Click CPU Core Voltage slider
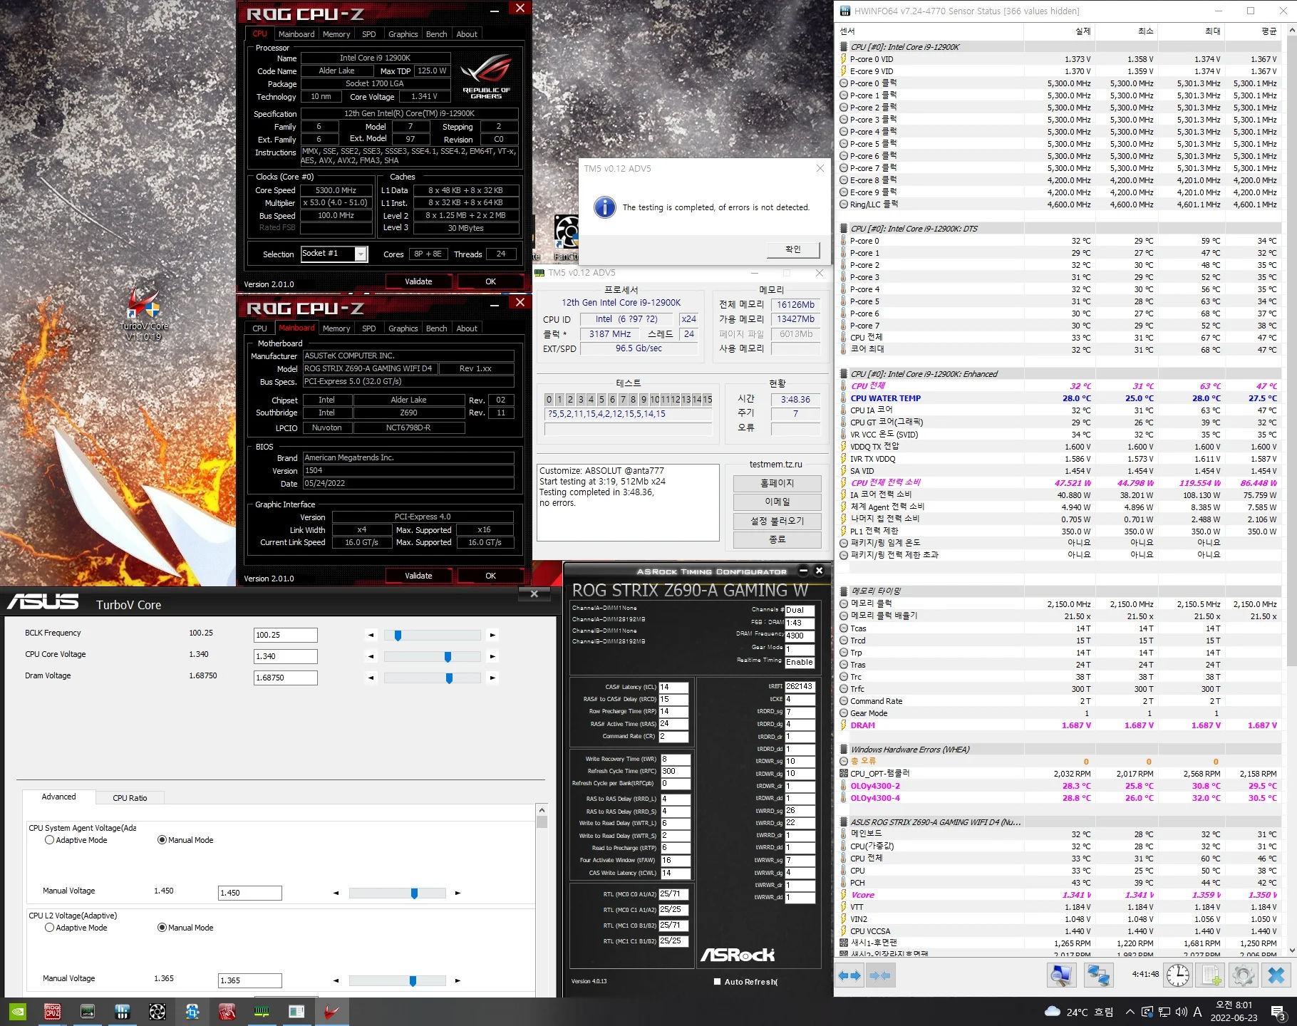This screenshot has width=1297, height=1026. [432, 656]
